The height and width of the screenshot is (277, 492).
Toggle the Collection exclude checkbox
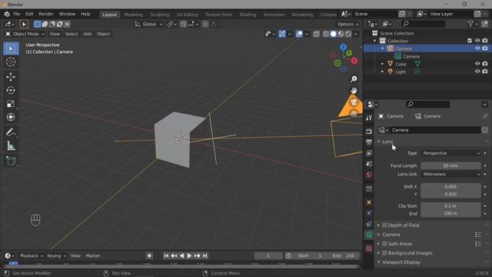[470, 41]
